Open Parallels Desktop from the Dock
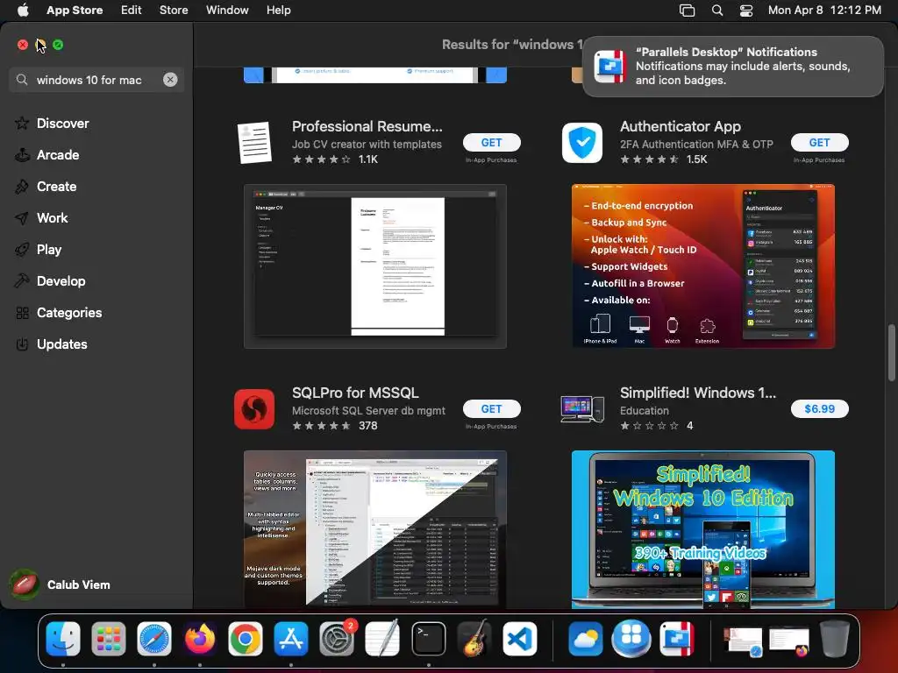The image size is (898, 673). coord(677,639)
